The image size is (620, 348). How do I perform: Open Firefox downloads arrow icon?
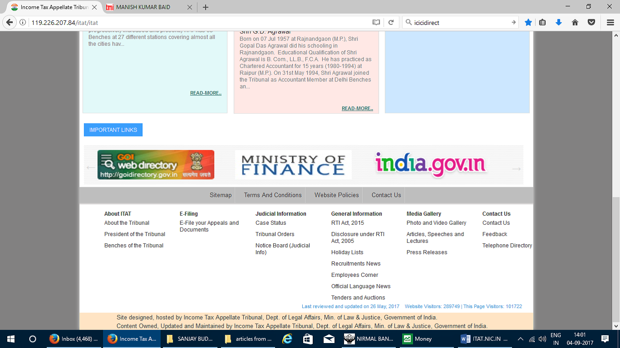tap(558, 22)
